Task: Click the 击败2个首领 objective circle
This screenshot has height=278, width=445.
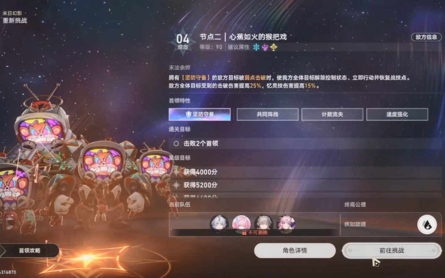Action: (x=176, y=144)
